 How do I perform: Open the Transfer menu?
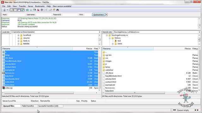click(22, 6)
